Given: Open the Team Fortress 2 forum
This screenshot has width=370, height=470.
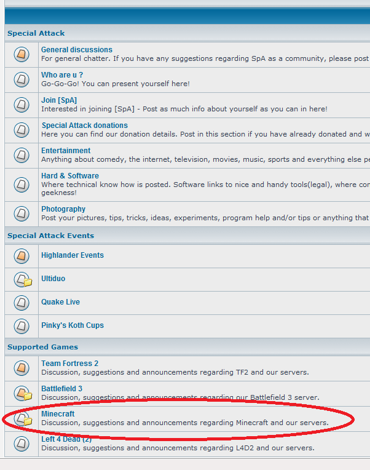Looking at the screenshot, I should [x=69, y=364].
